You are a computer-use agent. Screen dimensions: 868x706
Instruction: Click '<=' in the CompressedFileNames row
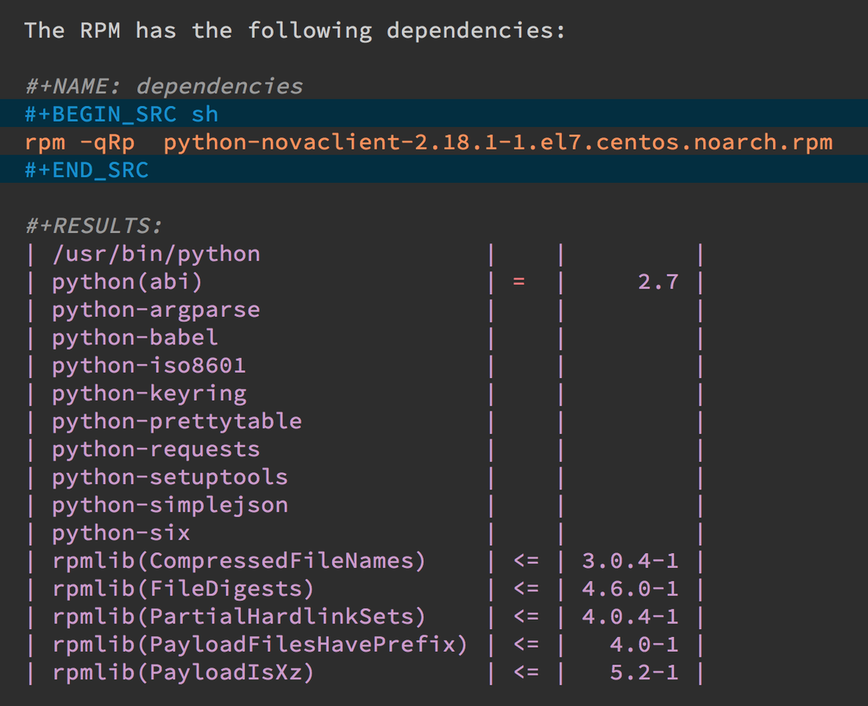click(x=526, y=560)
